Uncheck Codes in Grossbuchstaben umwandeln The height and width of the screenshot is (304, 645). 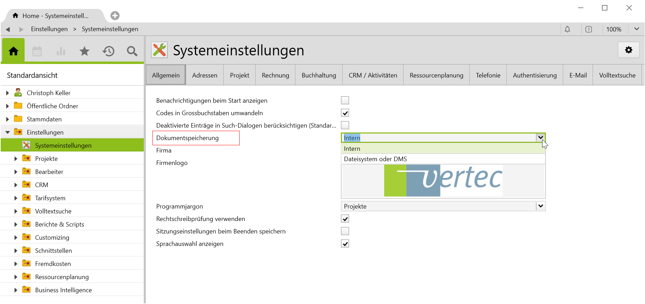click(345, 113)
